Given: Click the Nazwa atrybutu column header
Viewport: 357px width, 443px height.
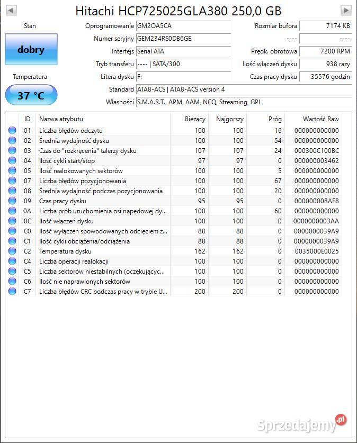Looking at the screenshot, I should tap(103, 119).
